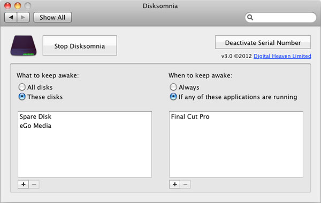Open the Digital Heaven Limited link
This screenshot has width=321, height=203.
tap(282, 56)
